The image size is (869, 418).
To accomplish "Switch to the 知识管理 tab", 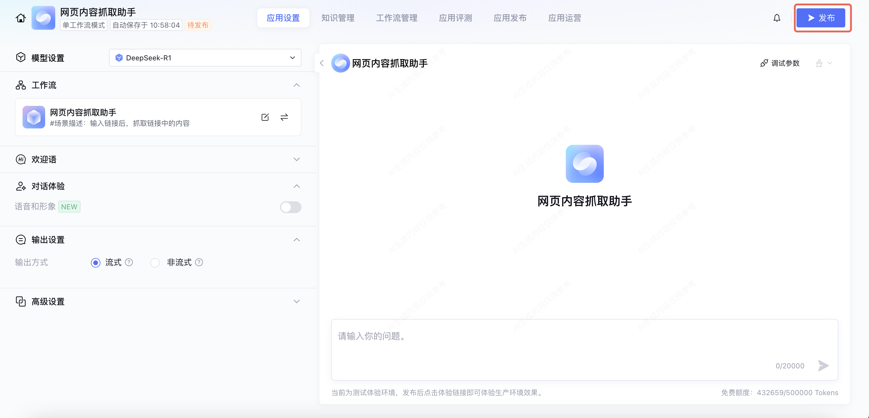I will click(338, 18).
